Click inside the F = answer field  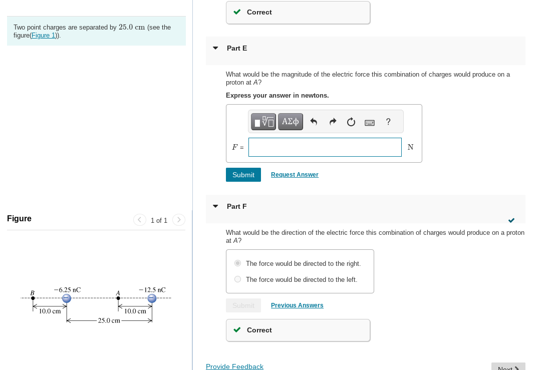click(325, 147)
